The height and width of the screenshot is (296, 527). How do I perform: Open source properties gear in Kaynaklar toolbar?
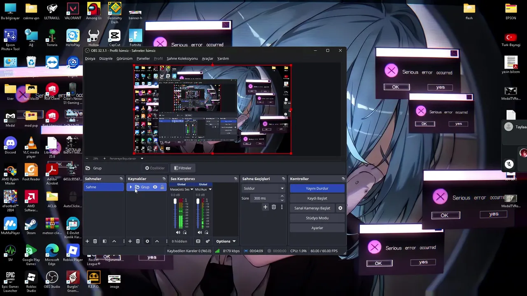147,241
